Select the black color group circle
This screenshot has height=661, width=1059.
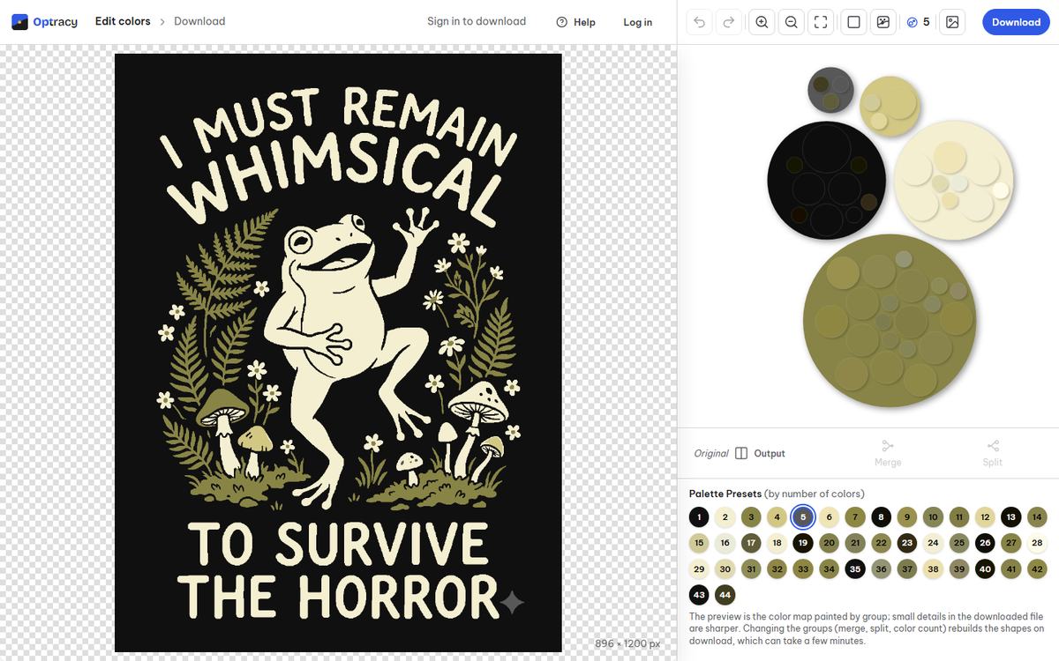coord(826,180)
